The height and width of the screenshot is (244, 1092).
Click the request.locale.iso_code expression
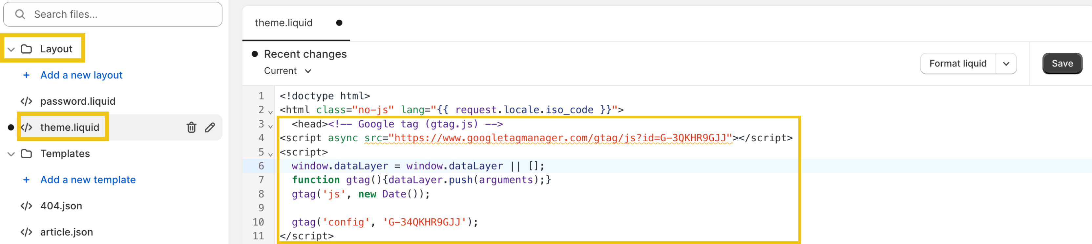(x=524, y=110)
